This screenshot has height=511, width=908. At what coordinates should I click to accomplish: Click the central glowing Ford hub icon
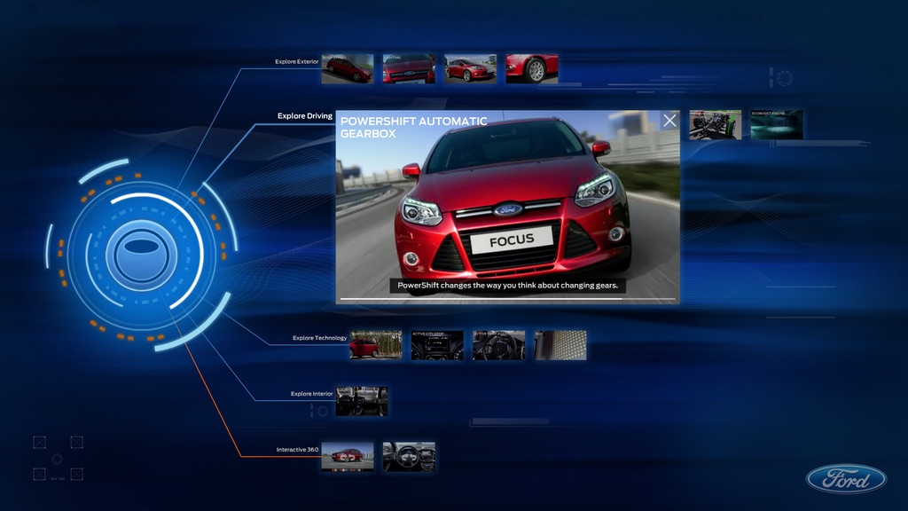[141, 255]
